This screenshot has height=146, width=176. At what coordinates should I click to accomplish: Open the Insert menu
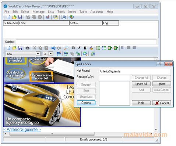(x=72, y=12)
